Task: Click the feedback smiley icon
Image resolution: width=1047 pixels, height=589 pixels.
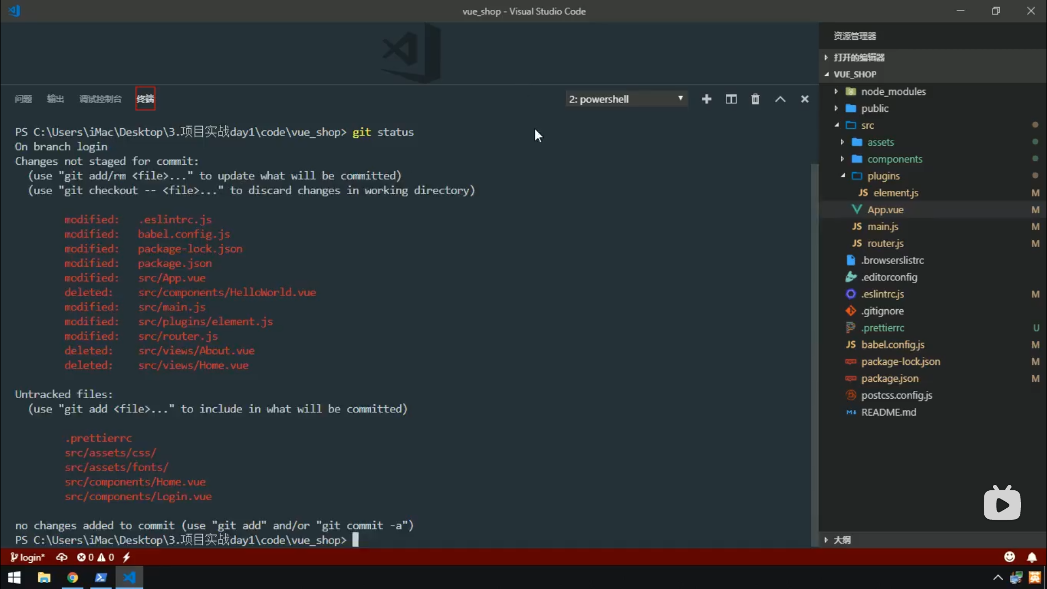Action: (x=1009, y=557)
